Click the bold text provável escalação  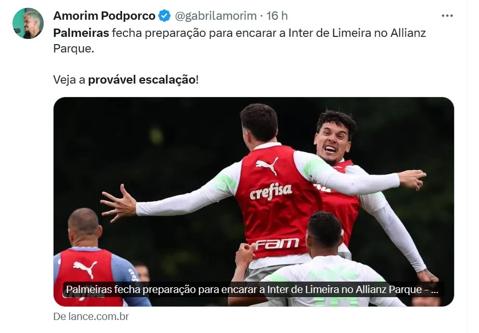coord(142,79)
